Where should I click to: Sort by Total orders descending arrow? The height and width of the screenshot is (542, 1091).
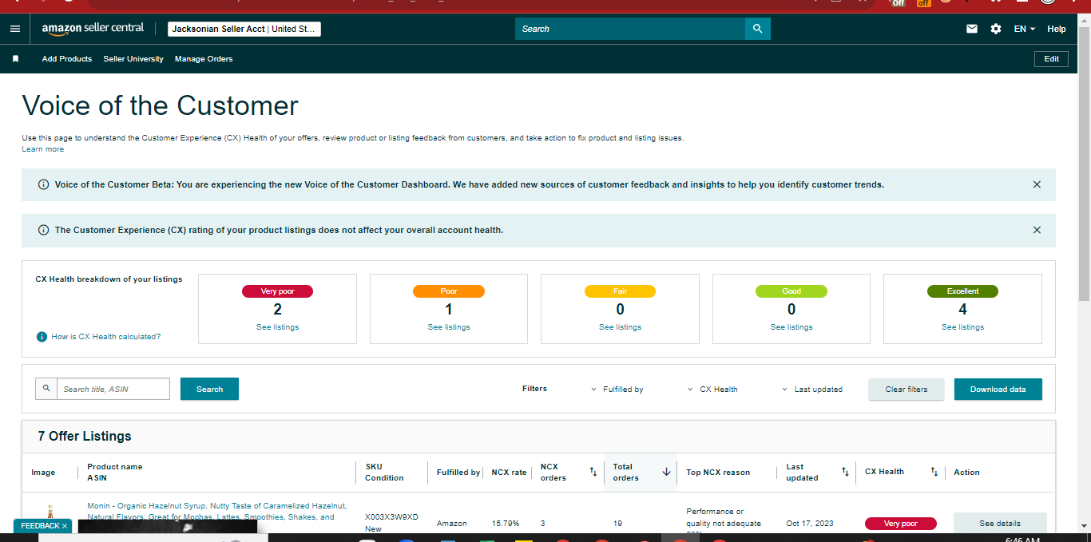pos(666,472)
